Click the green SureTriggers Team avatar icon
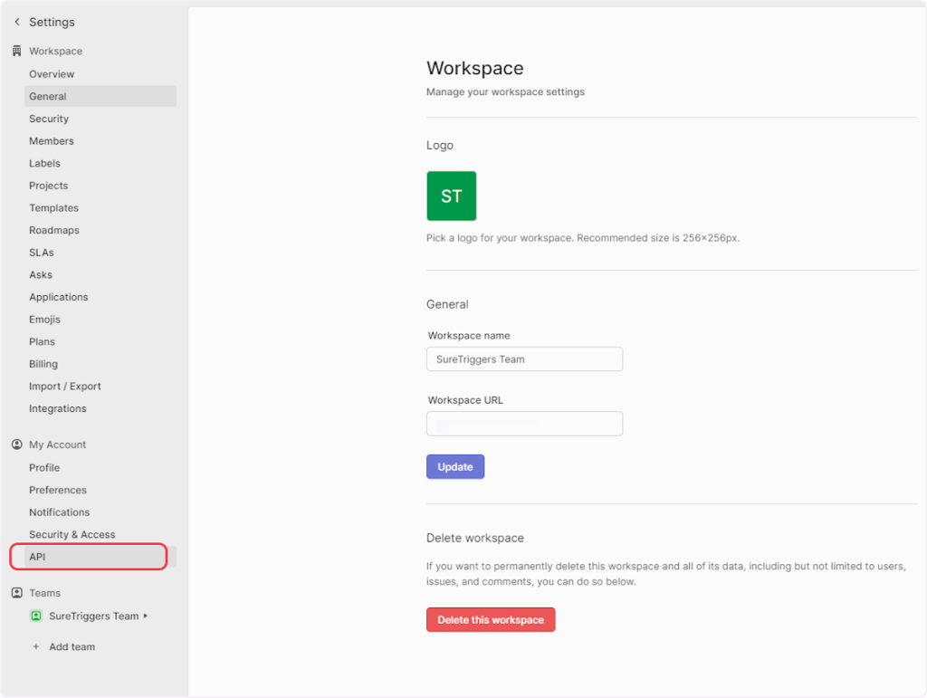Image resolution: width=927 pixels, height=698 pixels. pos(36,616)
